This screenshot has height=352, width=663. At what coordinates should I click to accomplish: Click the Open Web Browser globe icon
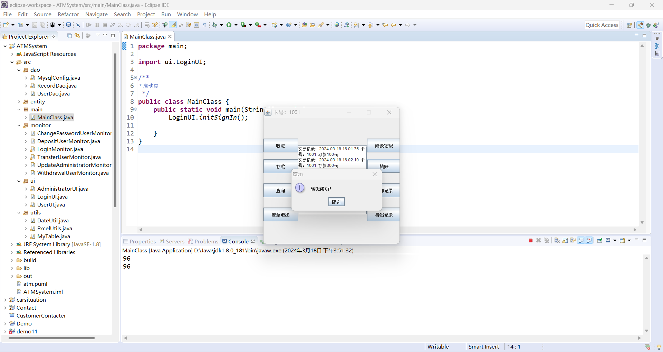(x=337, y=25)
